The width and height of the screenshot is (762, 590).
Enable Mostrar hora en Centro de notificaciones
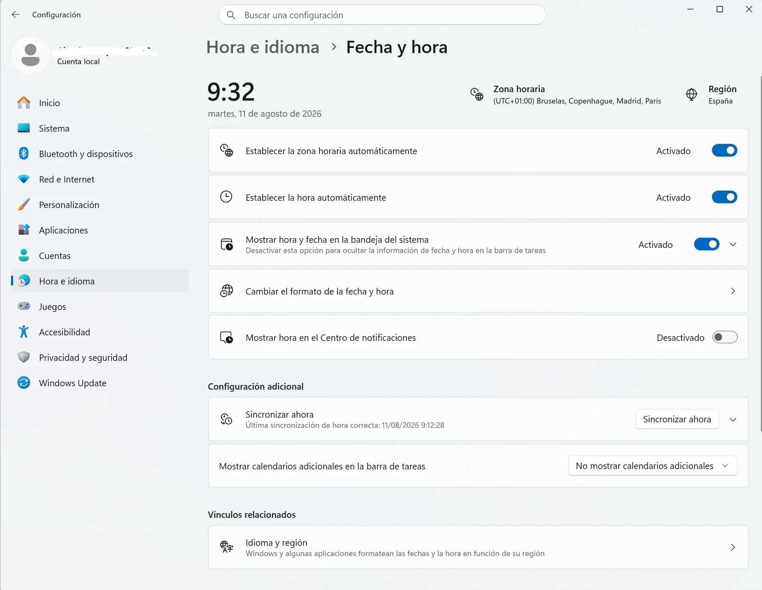pos(725,337)
